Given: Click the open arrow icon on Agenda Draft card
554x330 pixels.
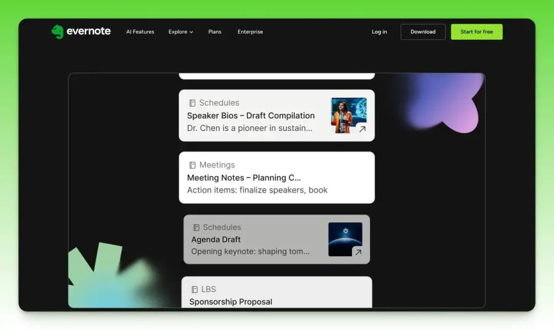Looking at the screenshot, I should 358,252.
